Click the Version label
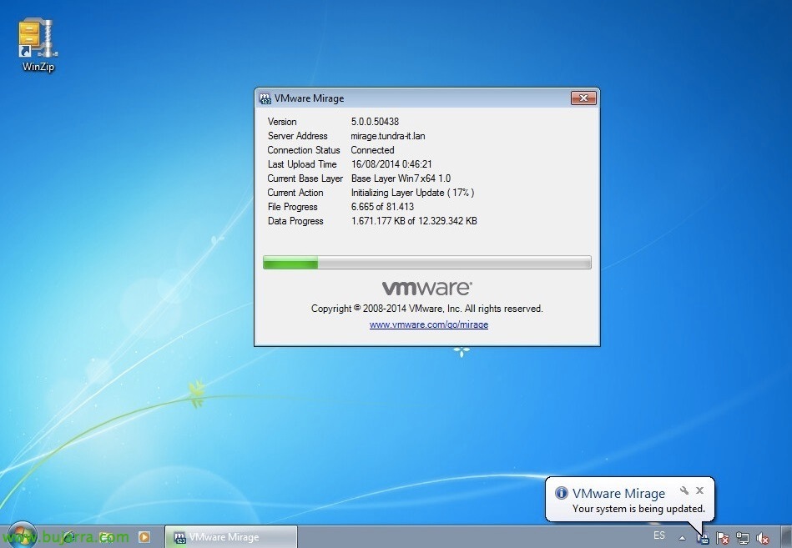 [282, 122]
